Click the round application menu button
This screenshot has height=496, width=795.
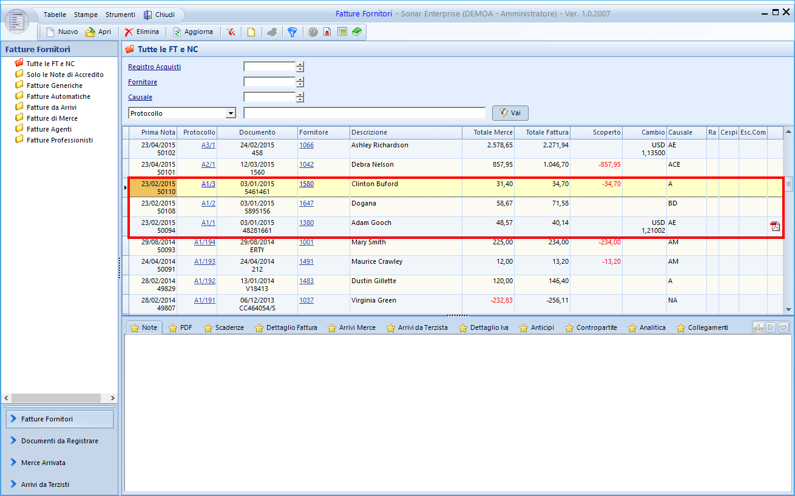pyautogui.click(x=18, y=21)
